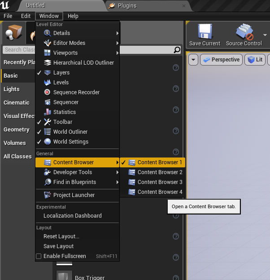Open viewport options dropdown arrow
Screen dimensions: 270x280
[x=193, y=60]
